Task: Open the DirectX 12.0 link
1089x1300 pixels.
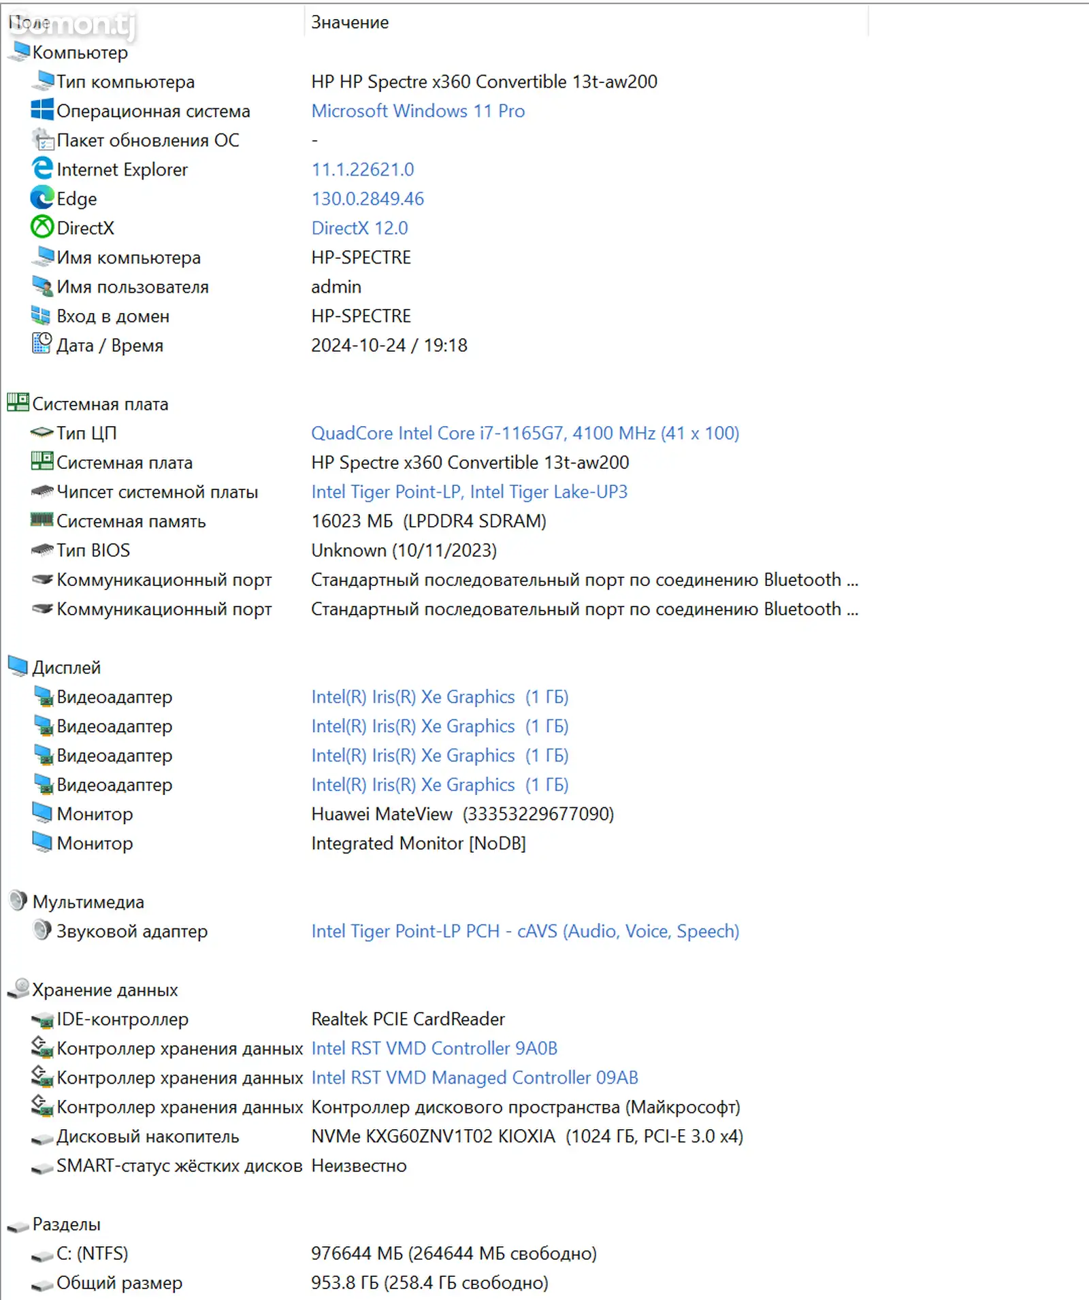Action: click(359, 228)
